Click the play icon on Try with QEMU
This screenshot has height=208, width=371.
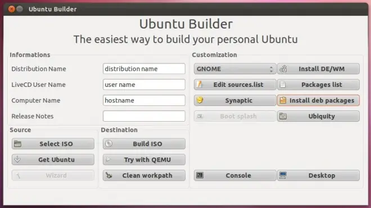click(108, 159)
